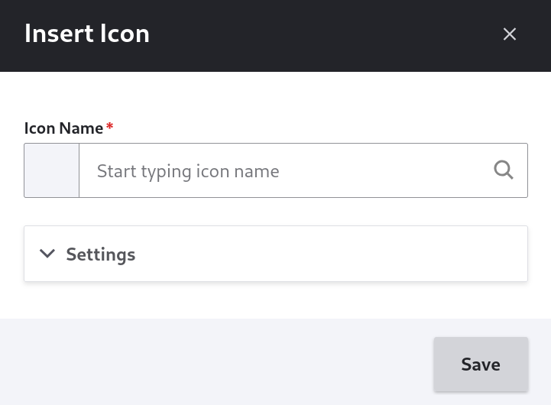551x405 pixels.
Task: Select the icon search placeholder text
Action: (x=188, y=171)
